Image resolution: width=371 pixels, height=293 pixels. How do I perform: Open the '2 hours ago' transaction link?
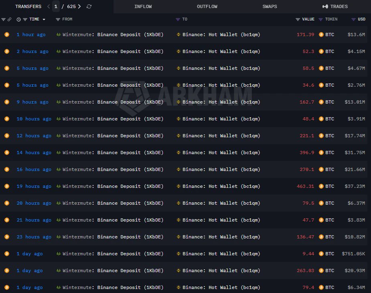tap(32, 51)
